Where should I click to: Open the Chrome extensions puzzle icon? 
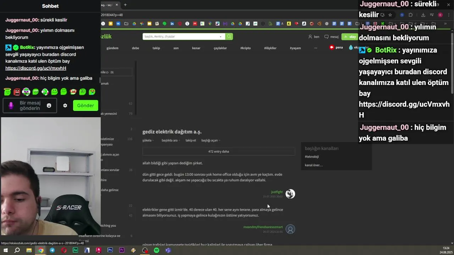point(411,15)
